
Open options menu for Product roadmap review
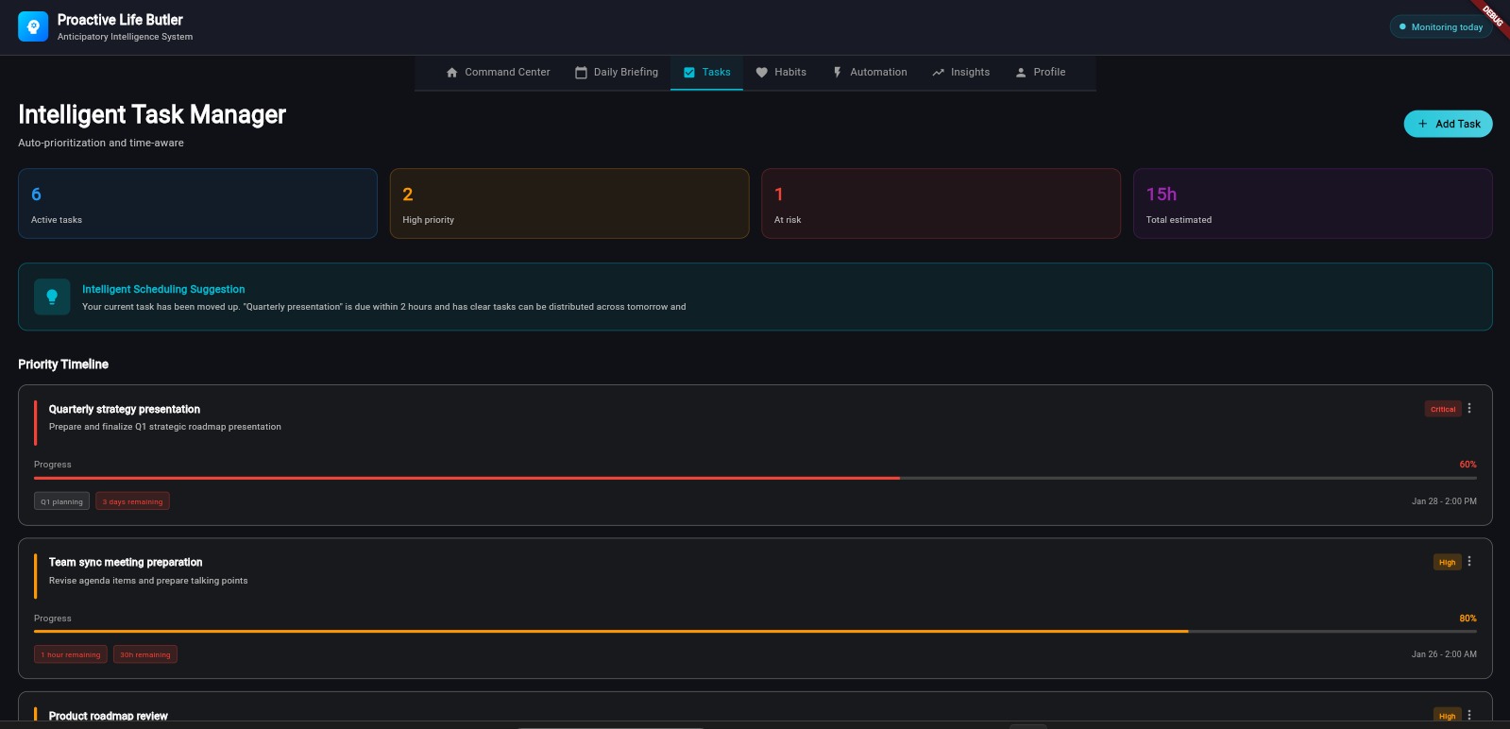[1469, 715]
